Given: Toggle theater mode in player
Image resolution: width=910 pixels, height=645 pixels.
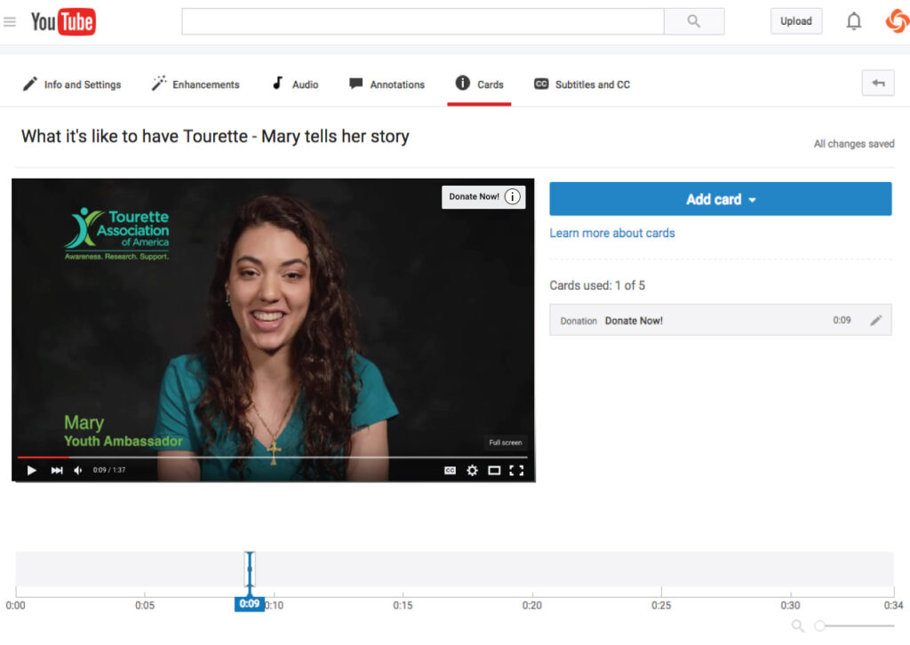Looking at the screenshot, I should coord(494,470).
